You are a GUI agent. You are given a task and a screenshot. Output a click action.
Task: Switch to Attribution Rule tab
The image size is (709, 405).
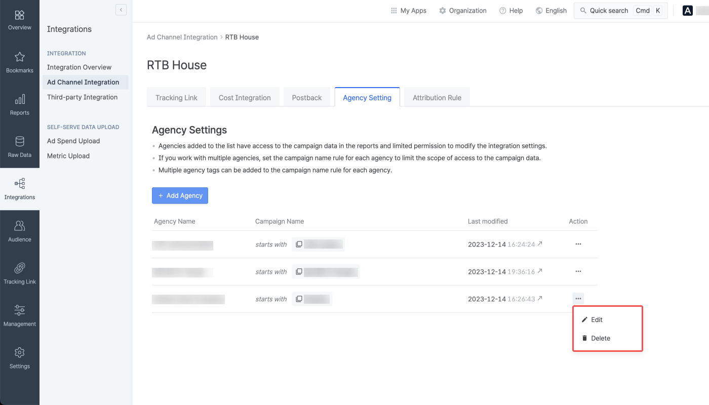pyautogui.click(x=437, y=97)
